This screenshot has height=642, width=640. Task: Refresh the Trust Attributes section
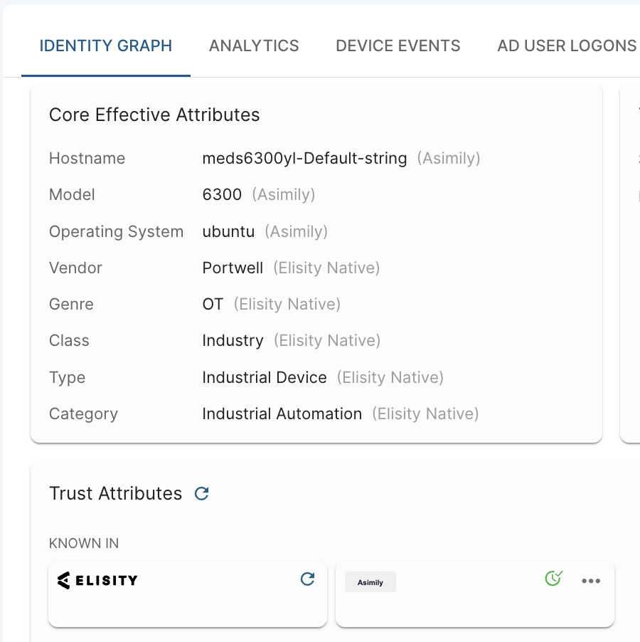(202, 493)
